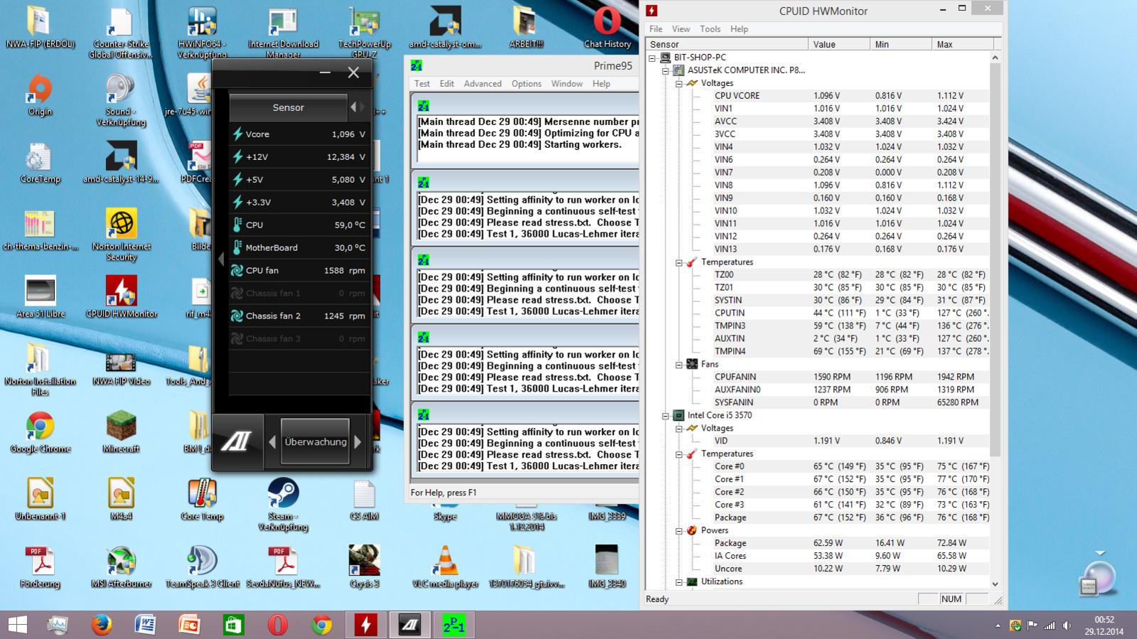Open volume control in system tray

tap(1067, 625)
